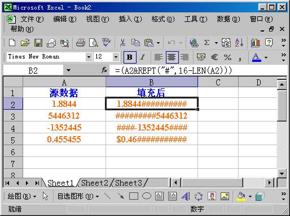Screen dimensions: 290x216
Task: Expand the AutoShapes (自选图形) menu
Action: pyautogui.click(x=78, y=196)
